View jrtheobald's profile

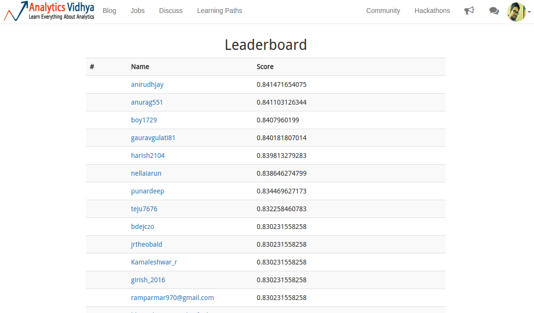click(146, 244)
